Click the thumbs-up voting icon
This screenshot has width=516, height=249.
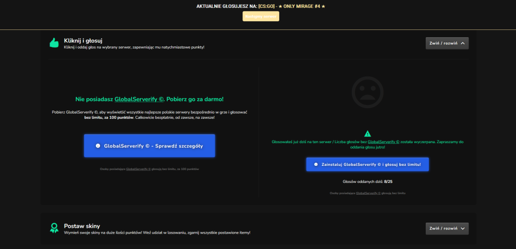54,43
